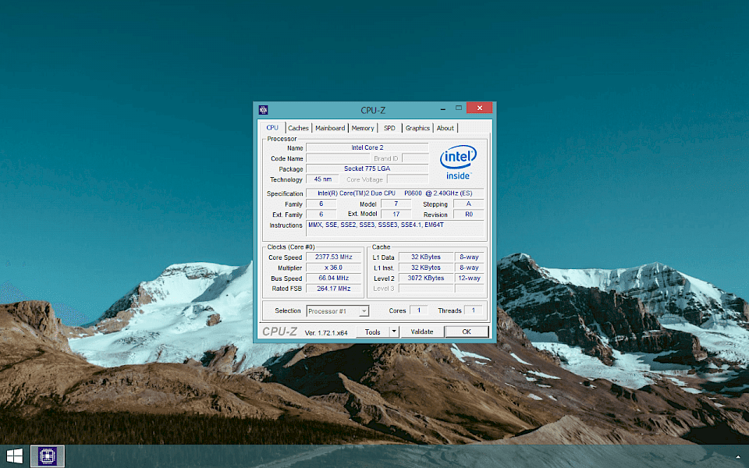
Task: Click the Specification field with P8600
Action: [395, 193]
